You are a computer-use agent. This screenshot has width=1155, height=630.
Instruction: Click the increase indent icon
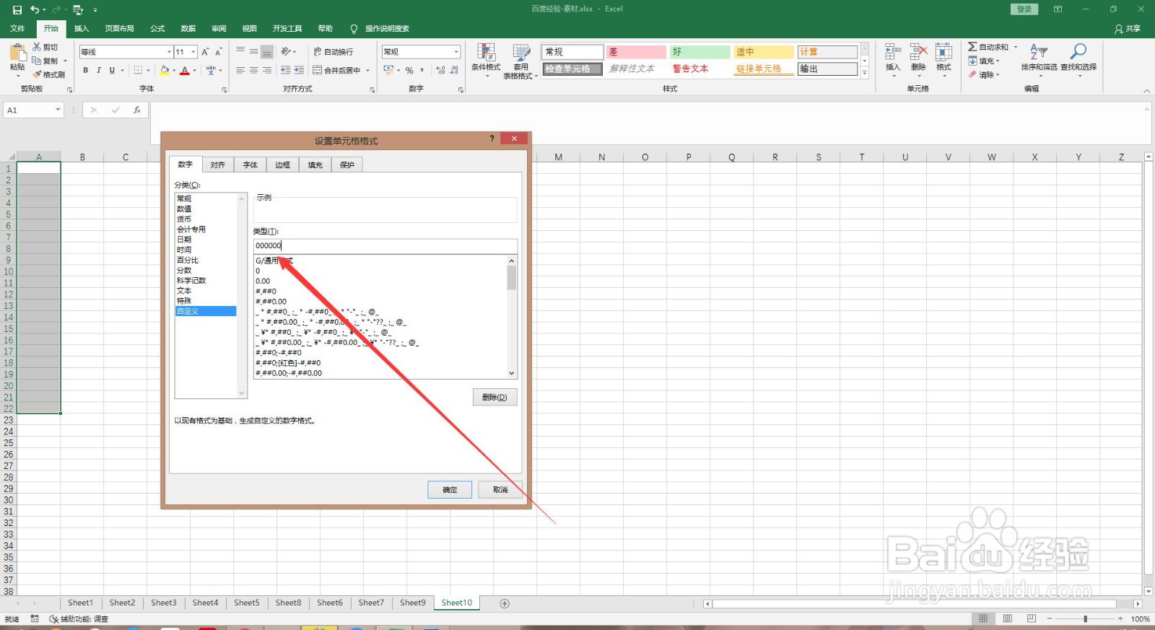pyautogui.click(x=299, y=70)
